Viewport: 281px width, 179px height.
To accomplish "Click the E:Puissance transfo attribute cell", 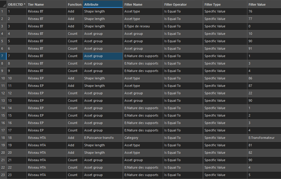I will tap(103, 138).
